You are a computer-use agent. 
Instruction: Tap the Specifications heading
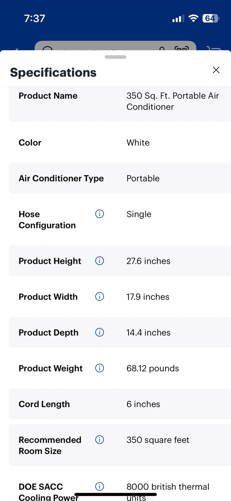click(x=53, y=72)
